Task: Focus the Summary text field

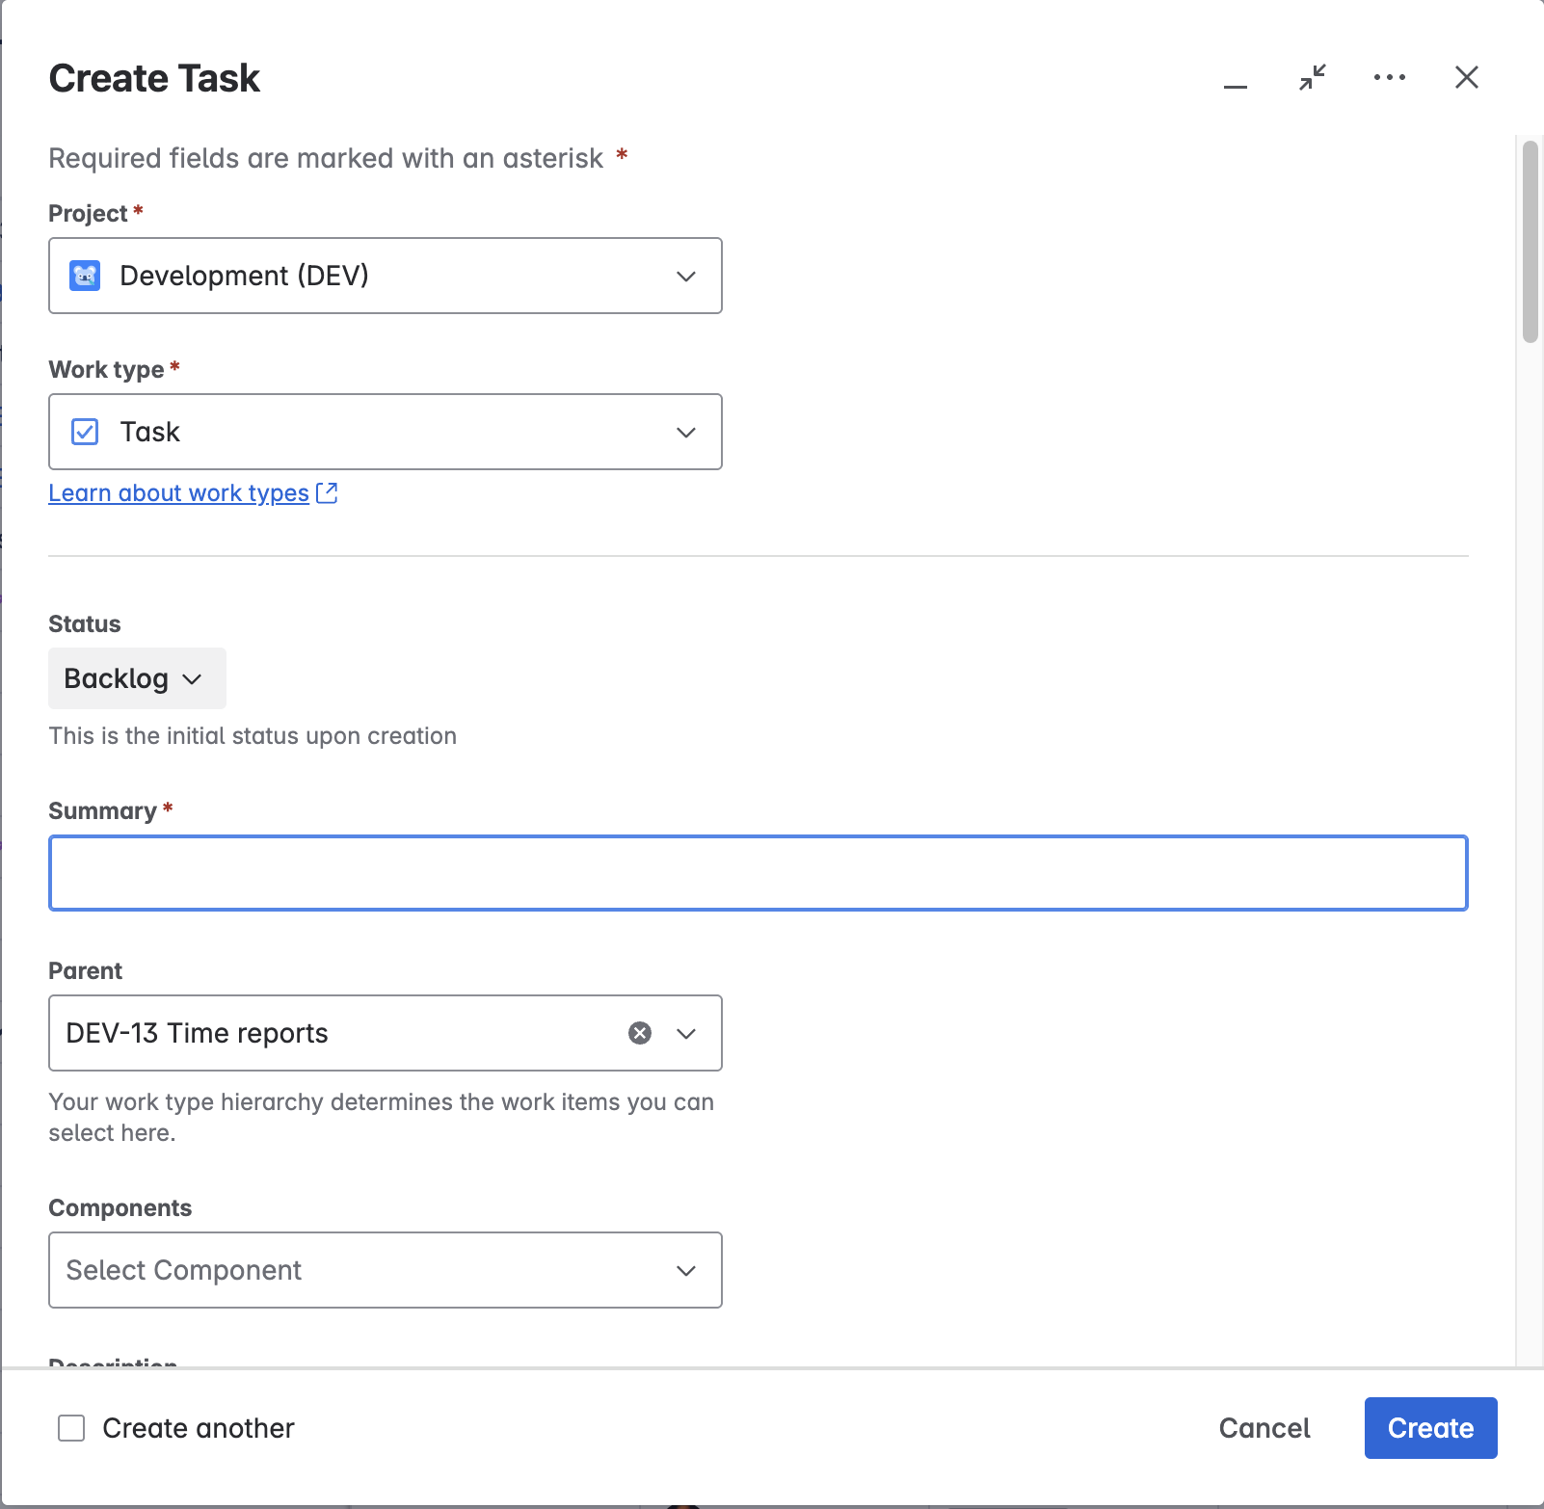Action: point(758,873)
